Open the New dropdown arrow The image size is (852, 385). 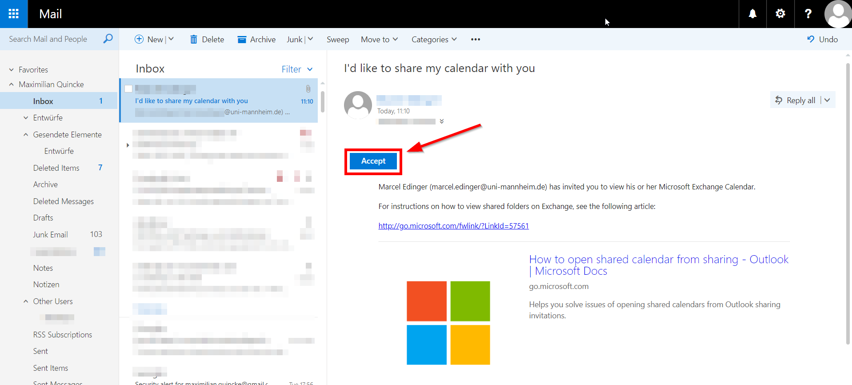(x=171, y=39)
